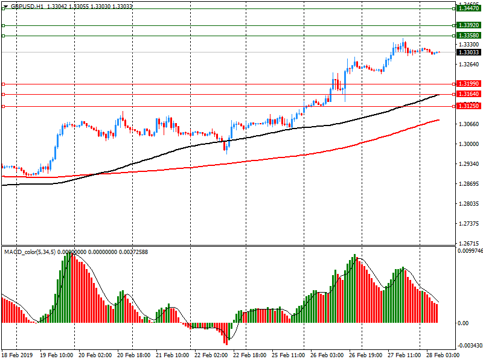This screenshot has width=483, height=362.
Task: Click the 18 Feb 2019 time axis label
Action: pos(18,355)
